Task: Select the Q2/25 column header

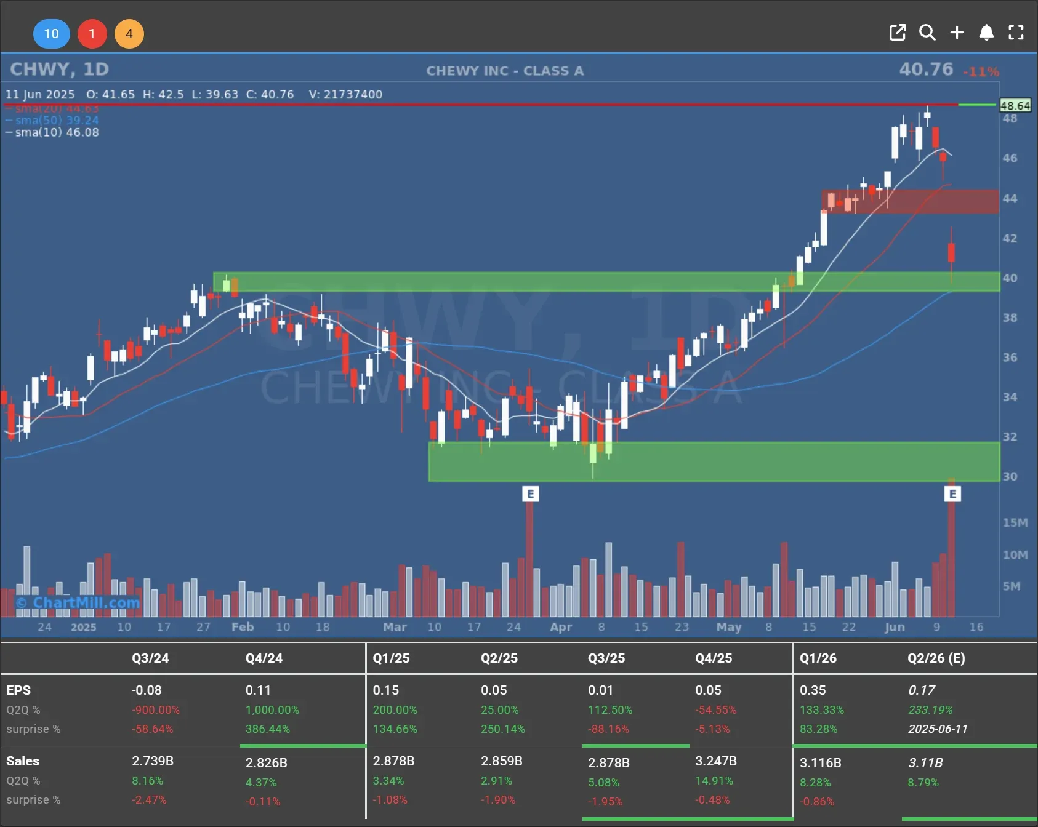Action: [499, 658]
